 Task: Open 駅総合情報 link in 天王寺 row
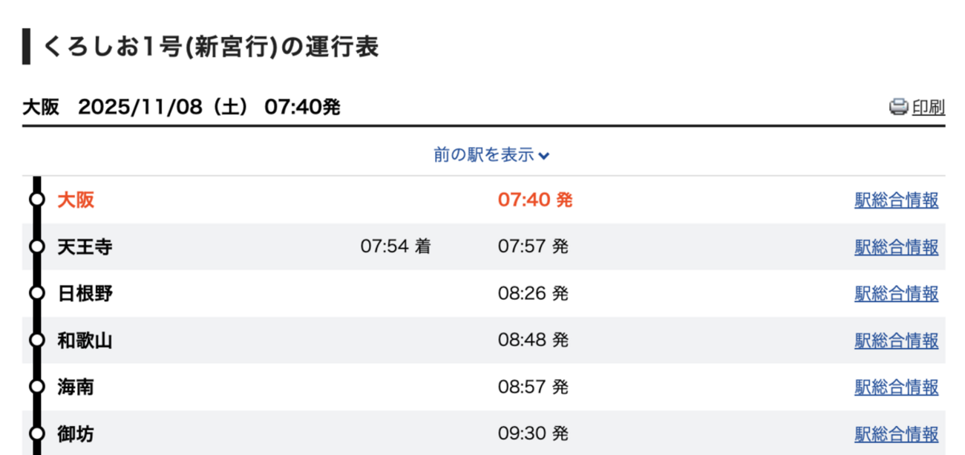coord(896,247)
